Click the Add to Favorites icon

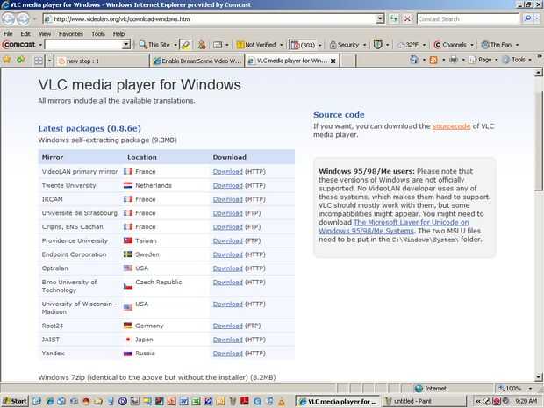pyautogui.click(x=21, y=60)
